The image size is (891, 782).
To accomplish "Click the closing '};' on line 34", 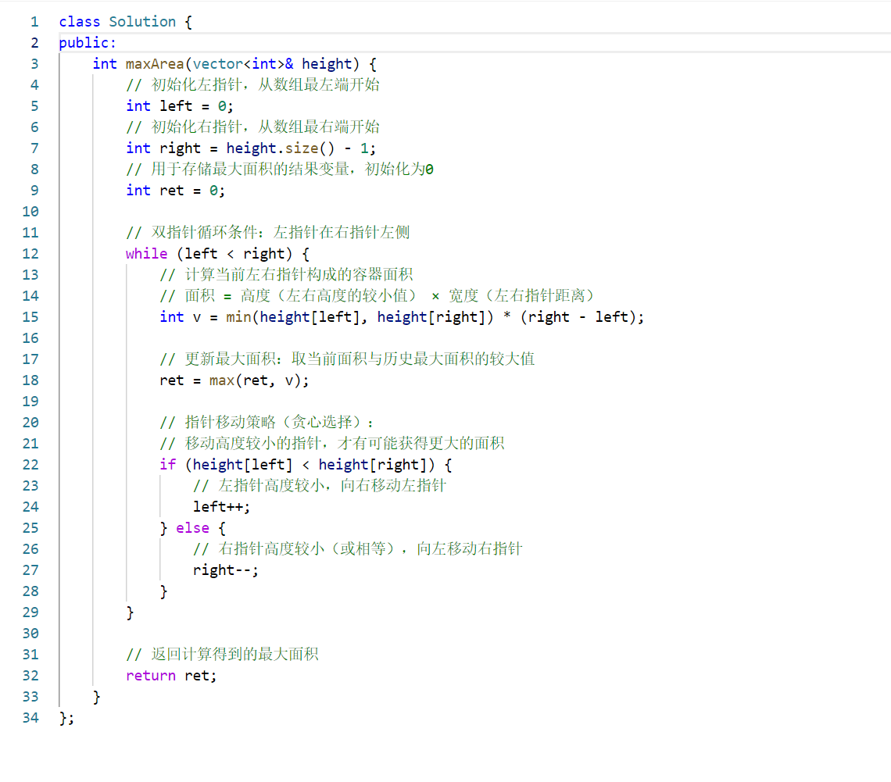I will click(66, 719).
